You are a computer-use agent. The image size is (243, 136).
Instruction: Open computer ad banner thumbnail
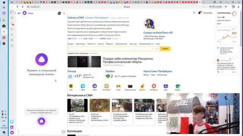click(x=84, y=62)
